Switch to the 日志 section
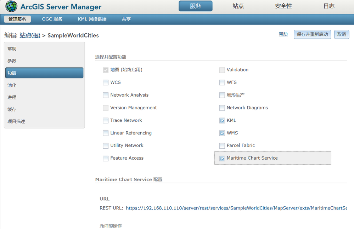The image size is (354, 229). 329,6
